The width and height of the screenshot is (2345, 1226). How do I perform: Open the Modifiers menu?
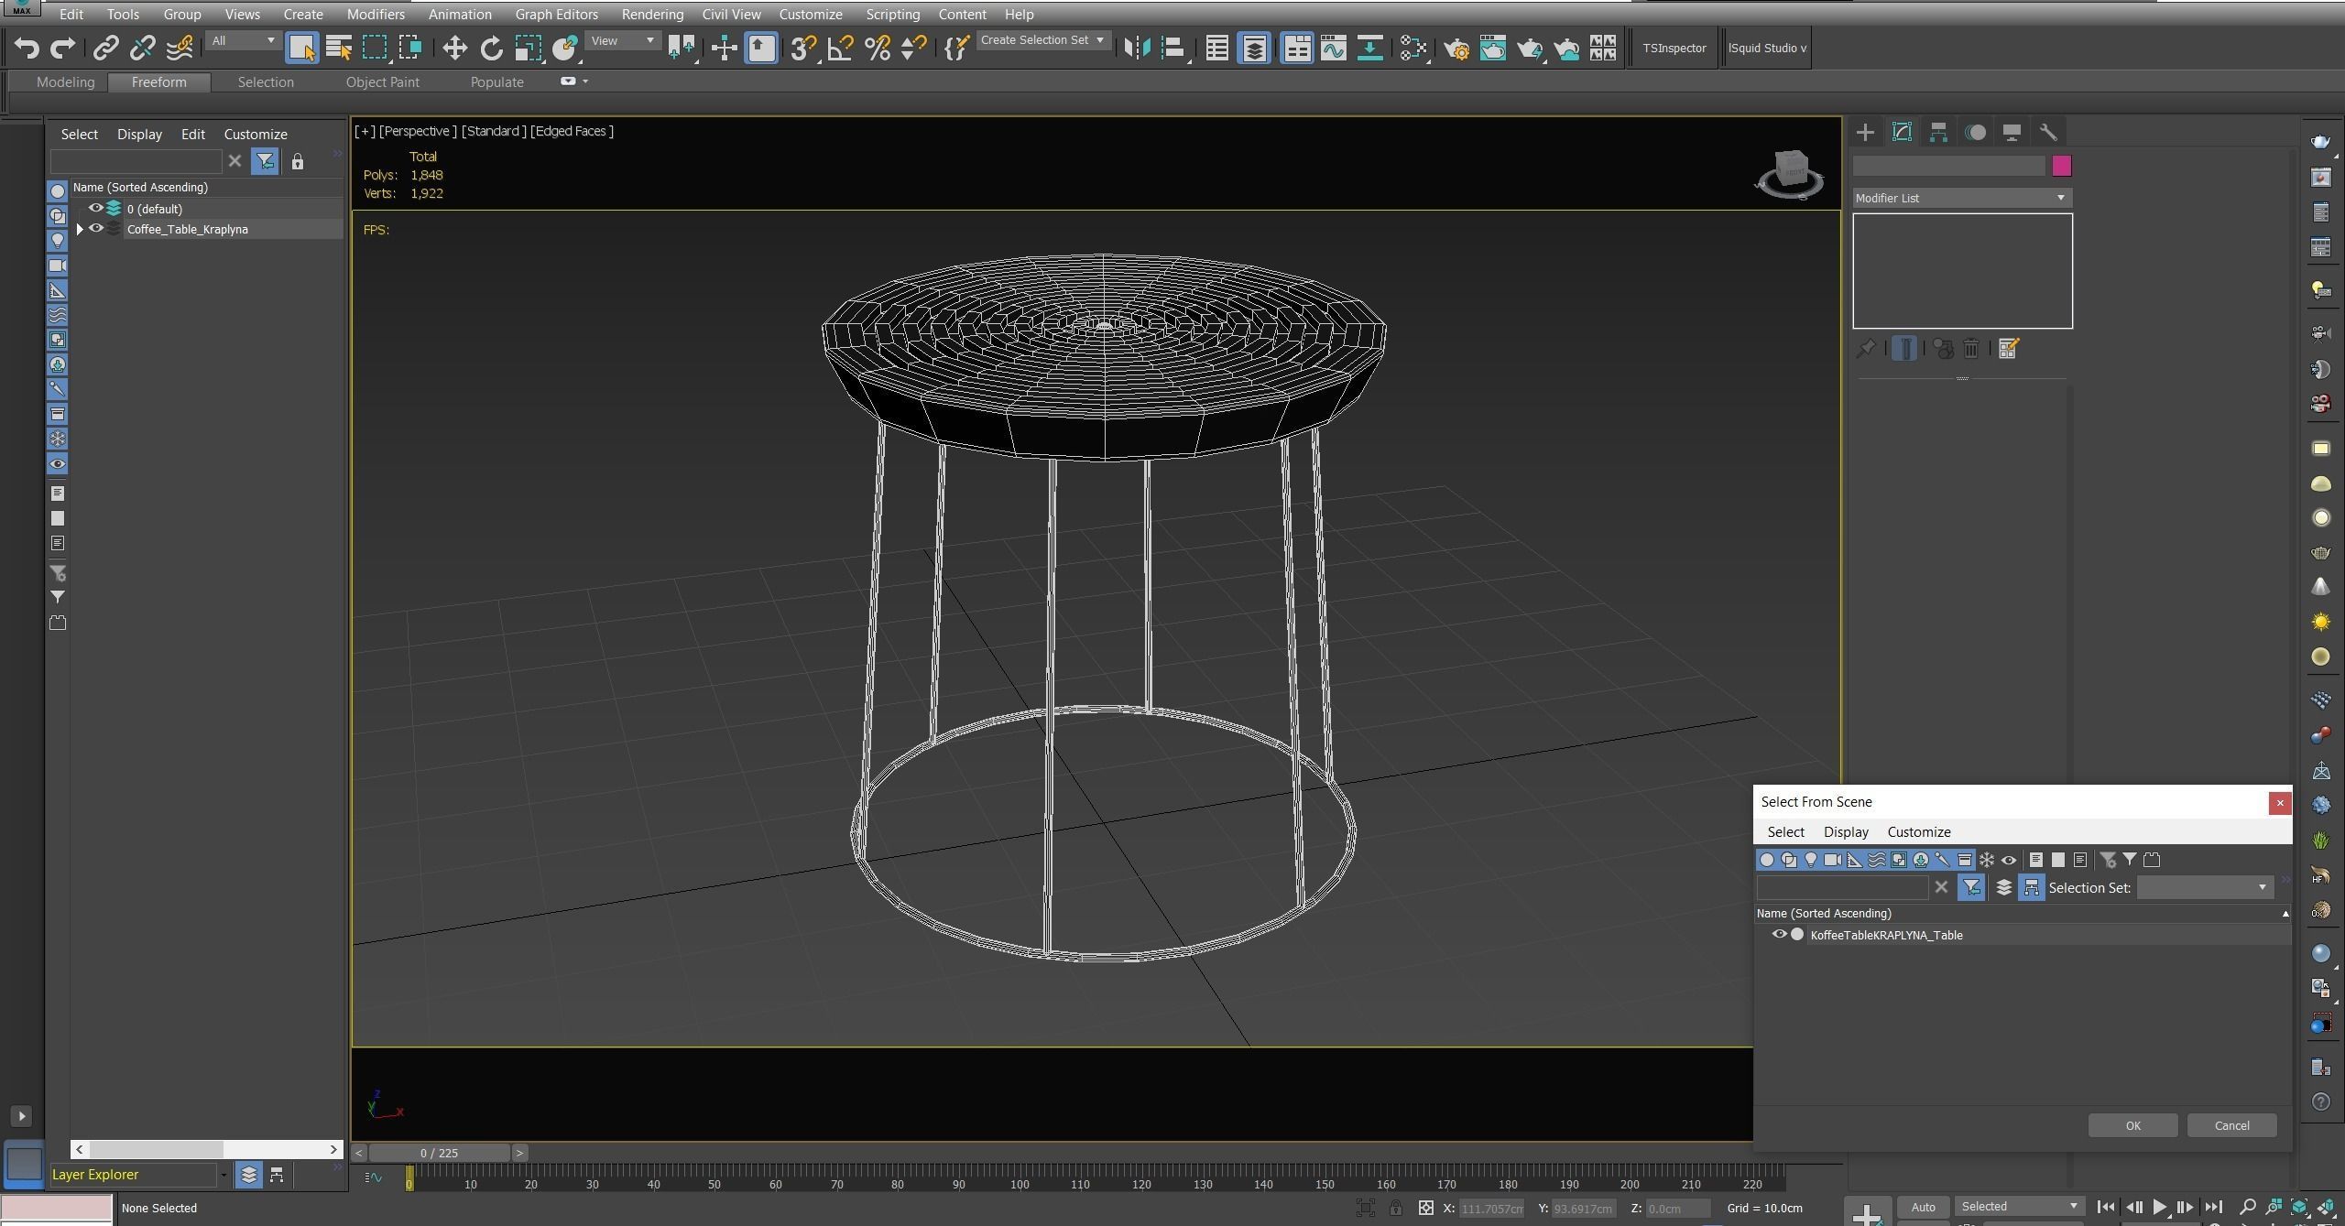click(x=376, y=15)
